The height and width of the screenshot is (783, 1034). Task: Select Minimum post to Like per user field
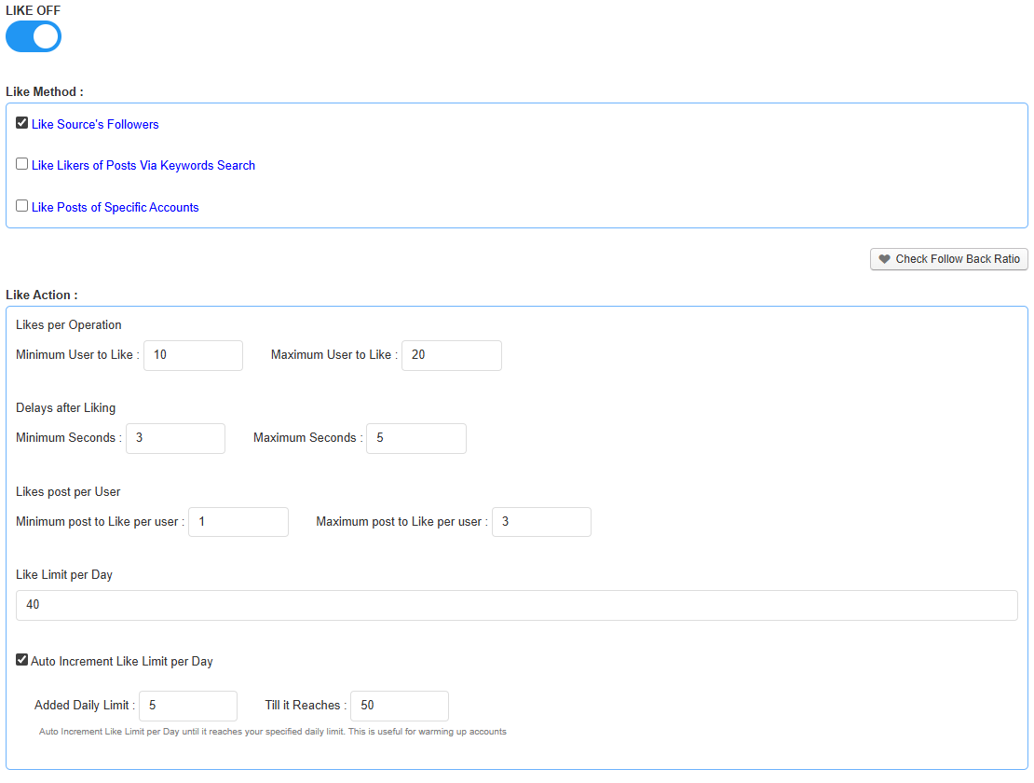238,522
